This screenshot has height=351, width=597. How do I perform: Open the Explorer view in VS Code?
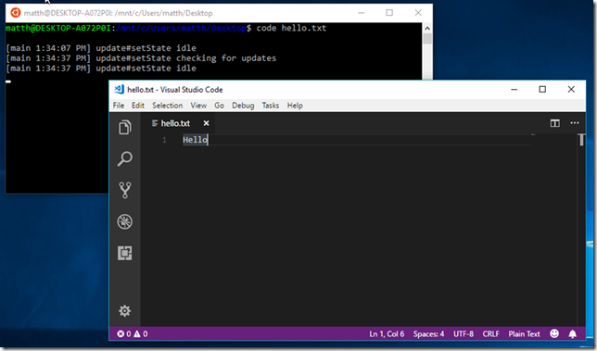pos(125,128)
